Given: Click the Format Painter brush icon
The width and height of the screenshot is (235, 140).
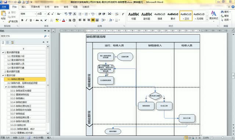Looking at the screenshot, I should 13,21.
